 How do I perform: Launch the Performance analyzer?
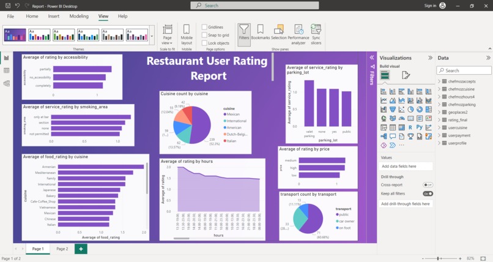pyautogui.click(x=298, y=35)
